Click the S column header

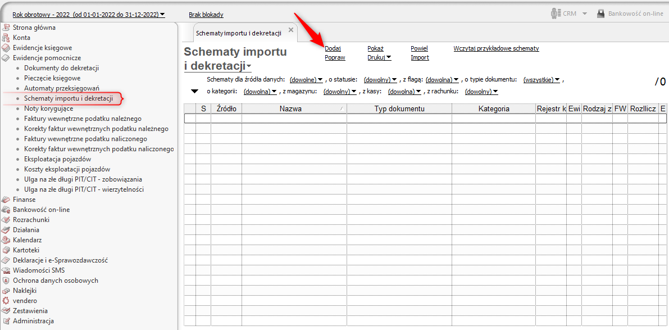pyautogui.click(x=203, y=109)
